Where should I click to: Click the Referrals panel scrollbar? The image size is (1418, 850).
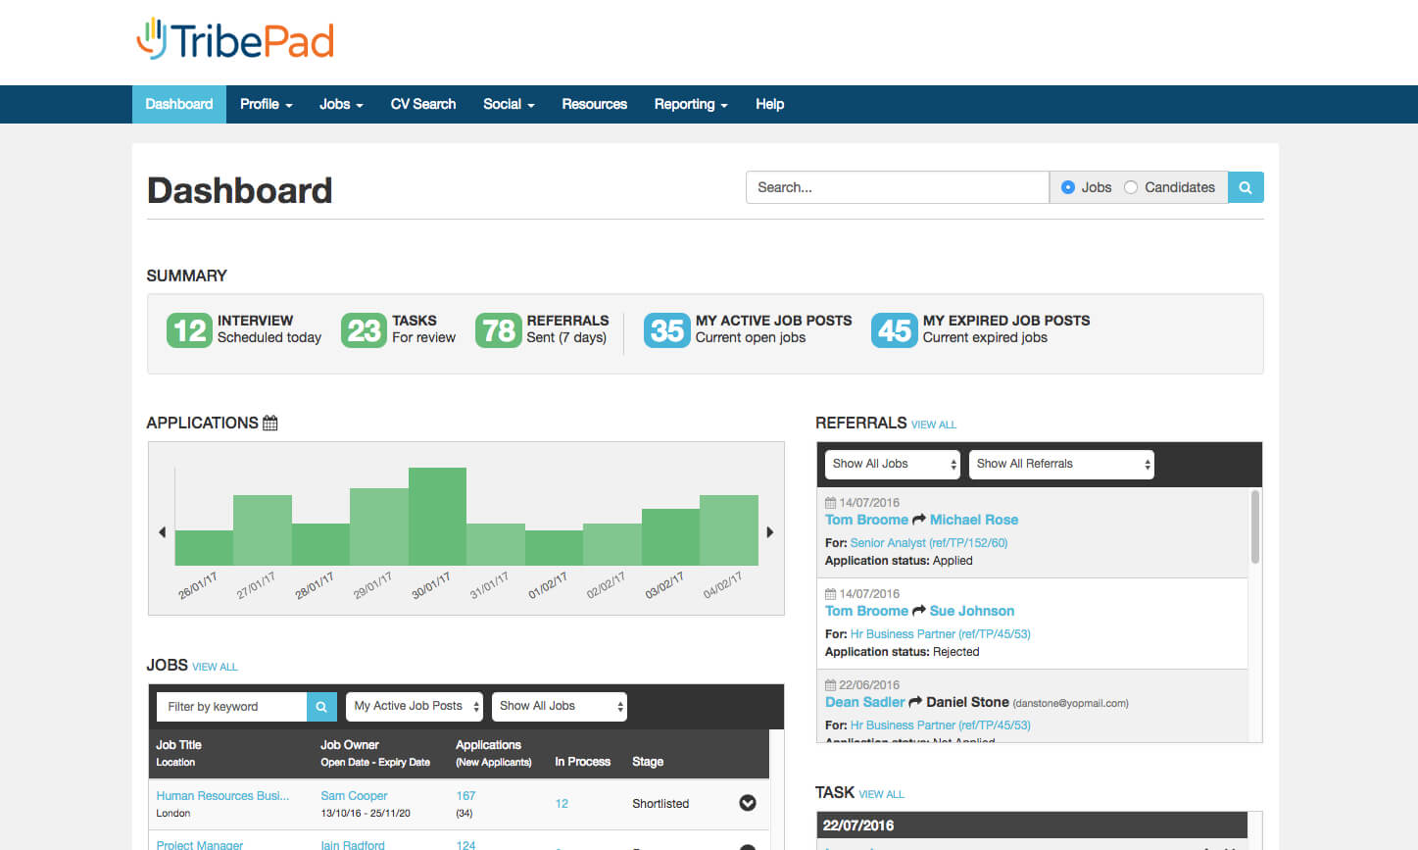click(x=1255, y=527)
